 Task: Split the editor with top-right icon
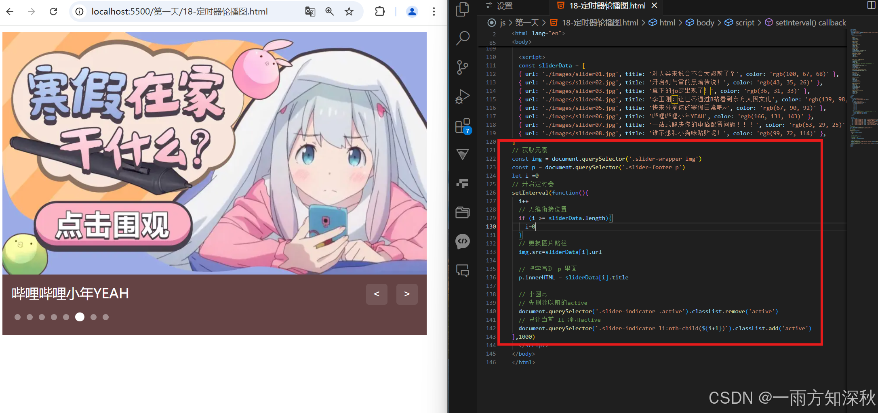click(871, 5)
